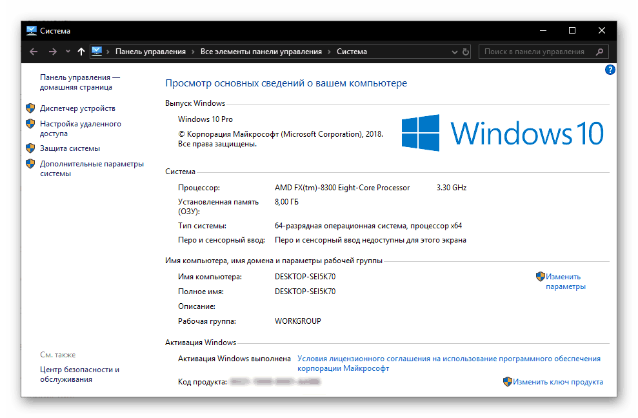This screenshot has width=638, height=418.
Task: Go back with the back arrow
Action: (x=34, y=52)
